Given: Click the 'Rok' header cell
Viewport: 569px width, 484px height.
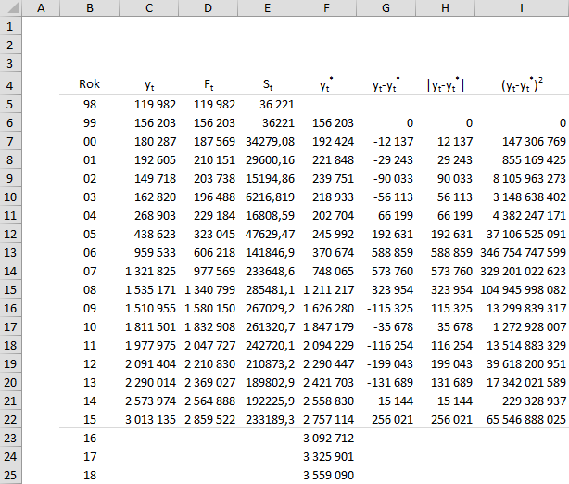Looking at the screenshot, I should click(x=89, y=84).
